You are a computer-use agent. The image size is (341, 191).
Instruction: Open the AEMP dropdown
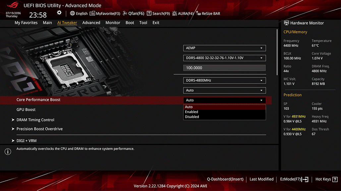click(x=224, y=48)
